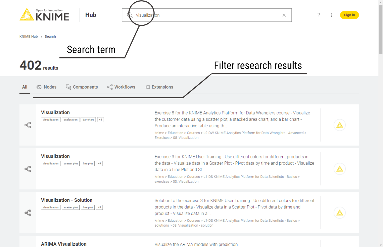Filter results by Workflows tab
This screenshot has width=383, height=247.
pos(121,87)
